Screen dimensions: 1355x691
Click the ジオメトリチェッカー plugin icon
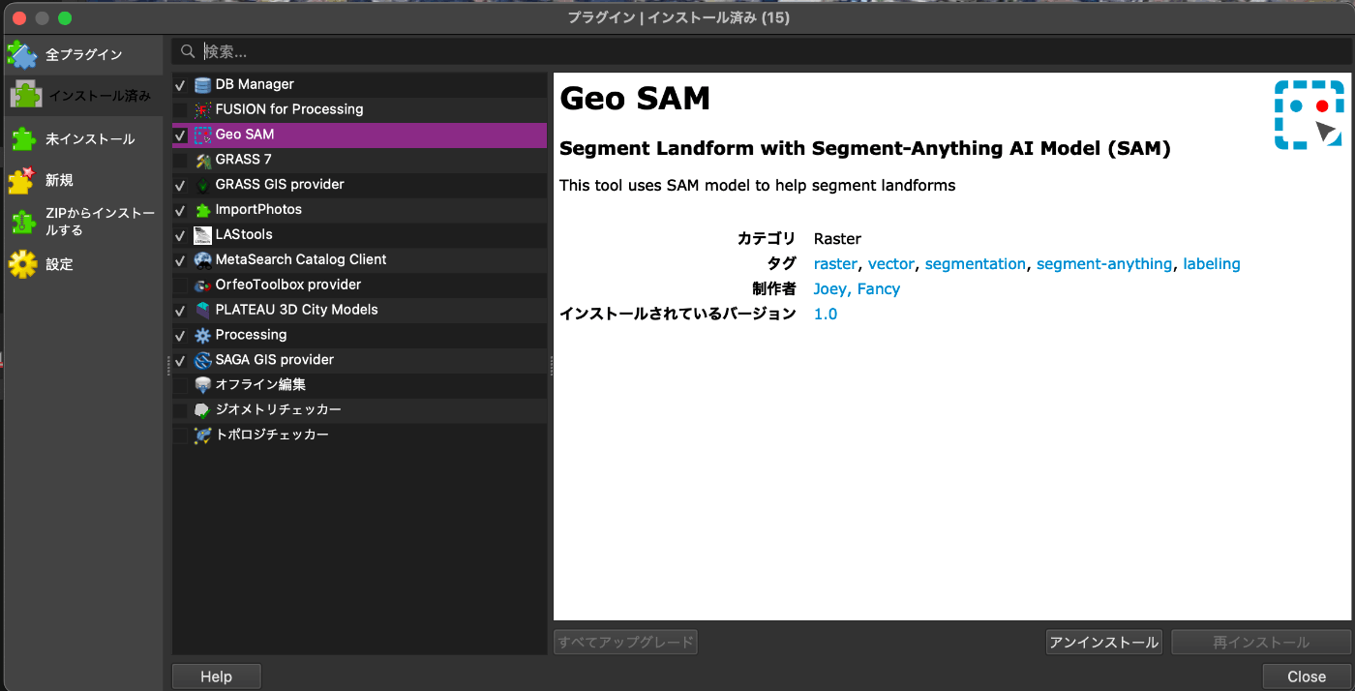tap(202, 410)
